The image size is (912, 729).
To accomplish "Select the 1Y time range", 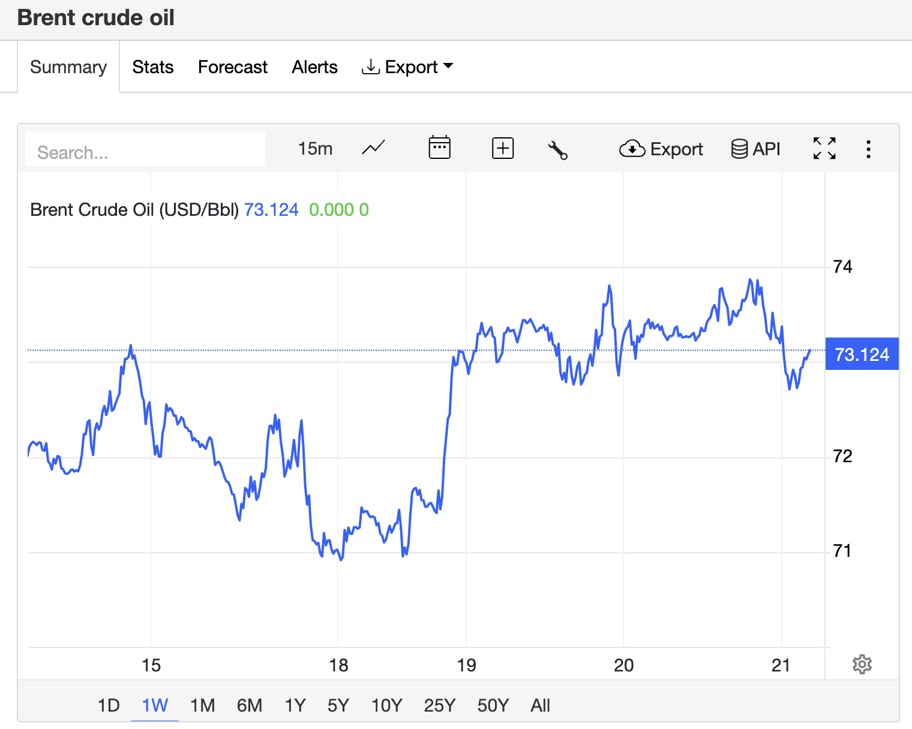I will pyautogui.click(x=295, y=705).
